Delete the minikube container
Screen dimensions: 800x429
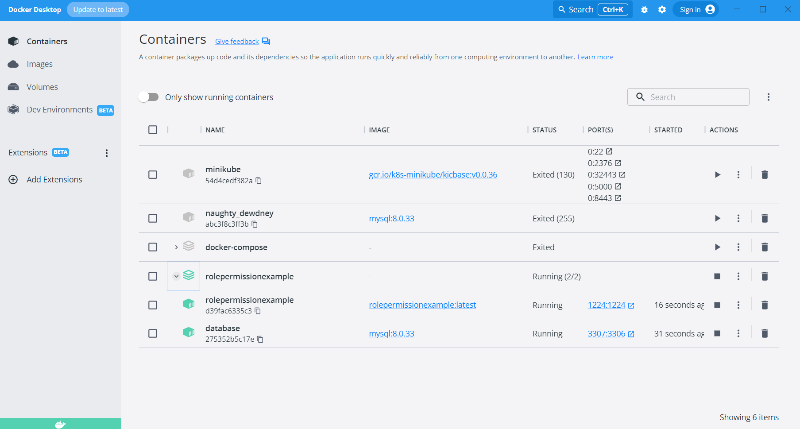(x=765, y=174)
